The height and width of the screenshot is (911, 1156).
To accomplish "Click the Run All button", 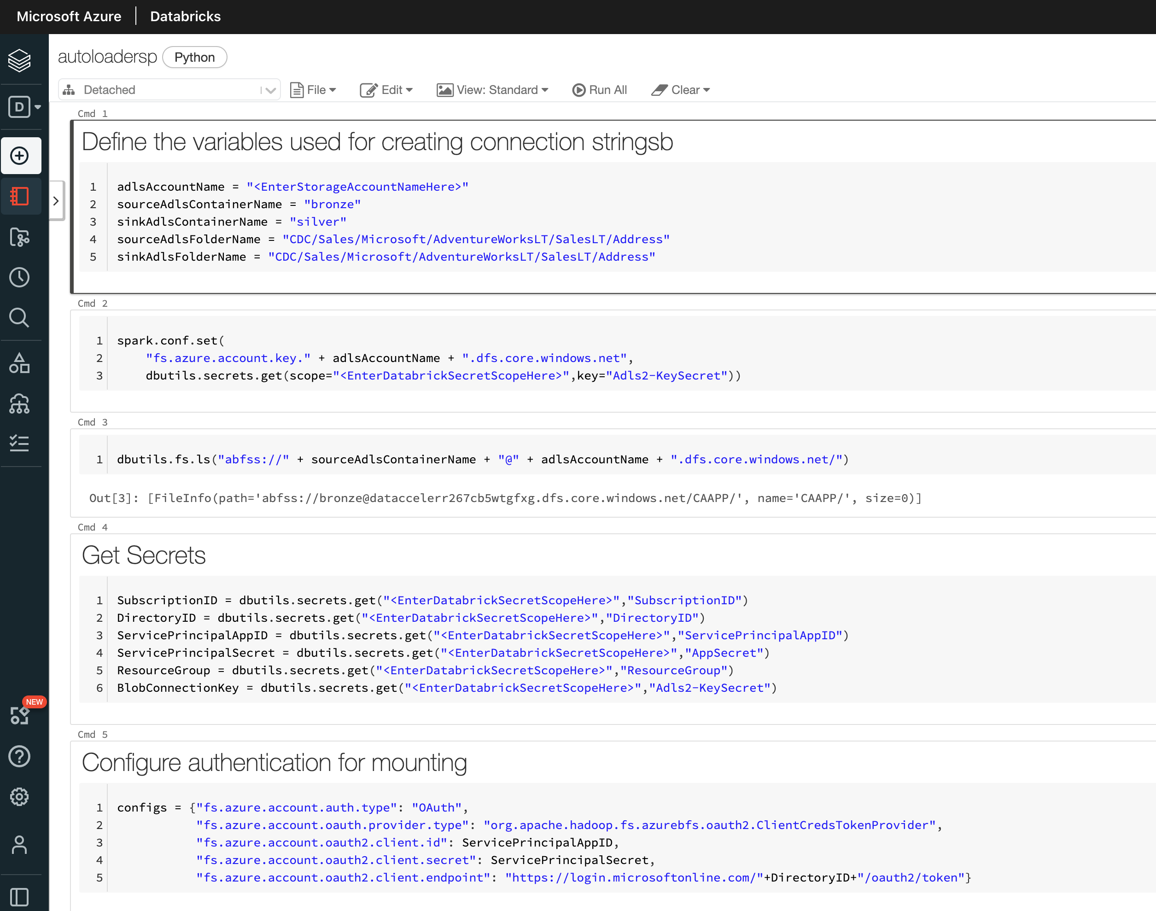I will (x=600, y=90).
